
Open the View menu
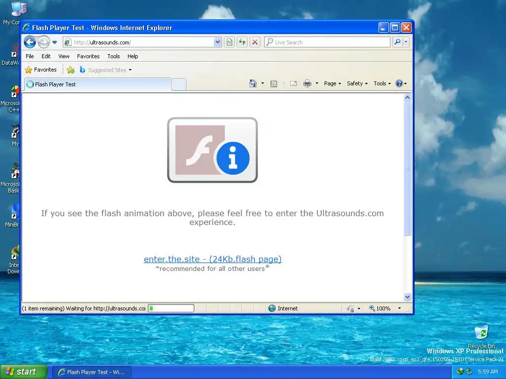click(x=64, y=56)
